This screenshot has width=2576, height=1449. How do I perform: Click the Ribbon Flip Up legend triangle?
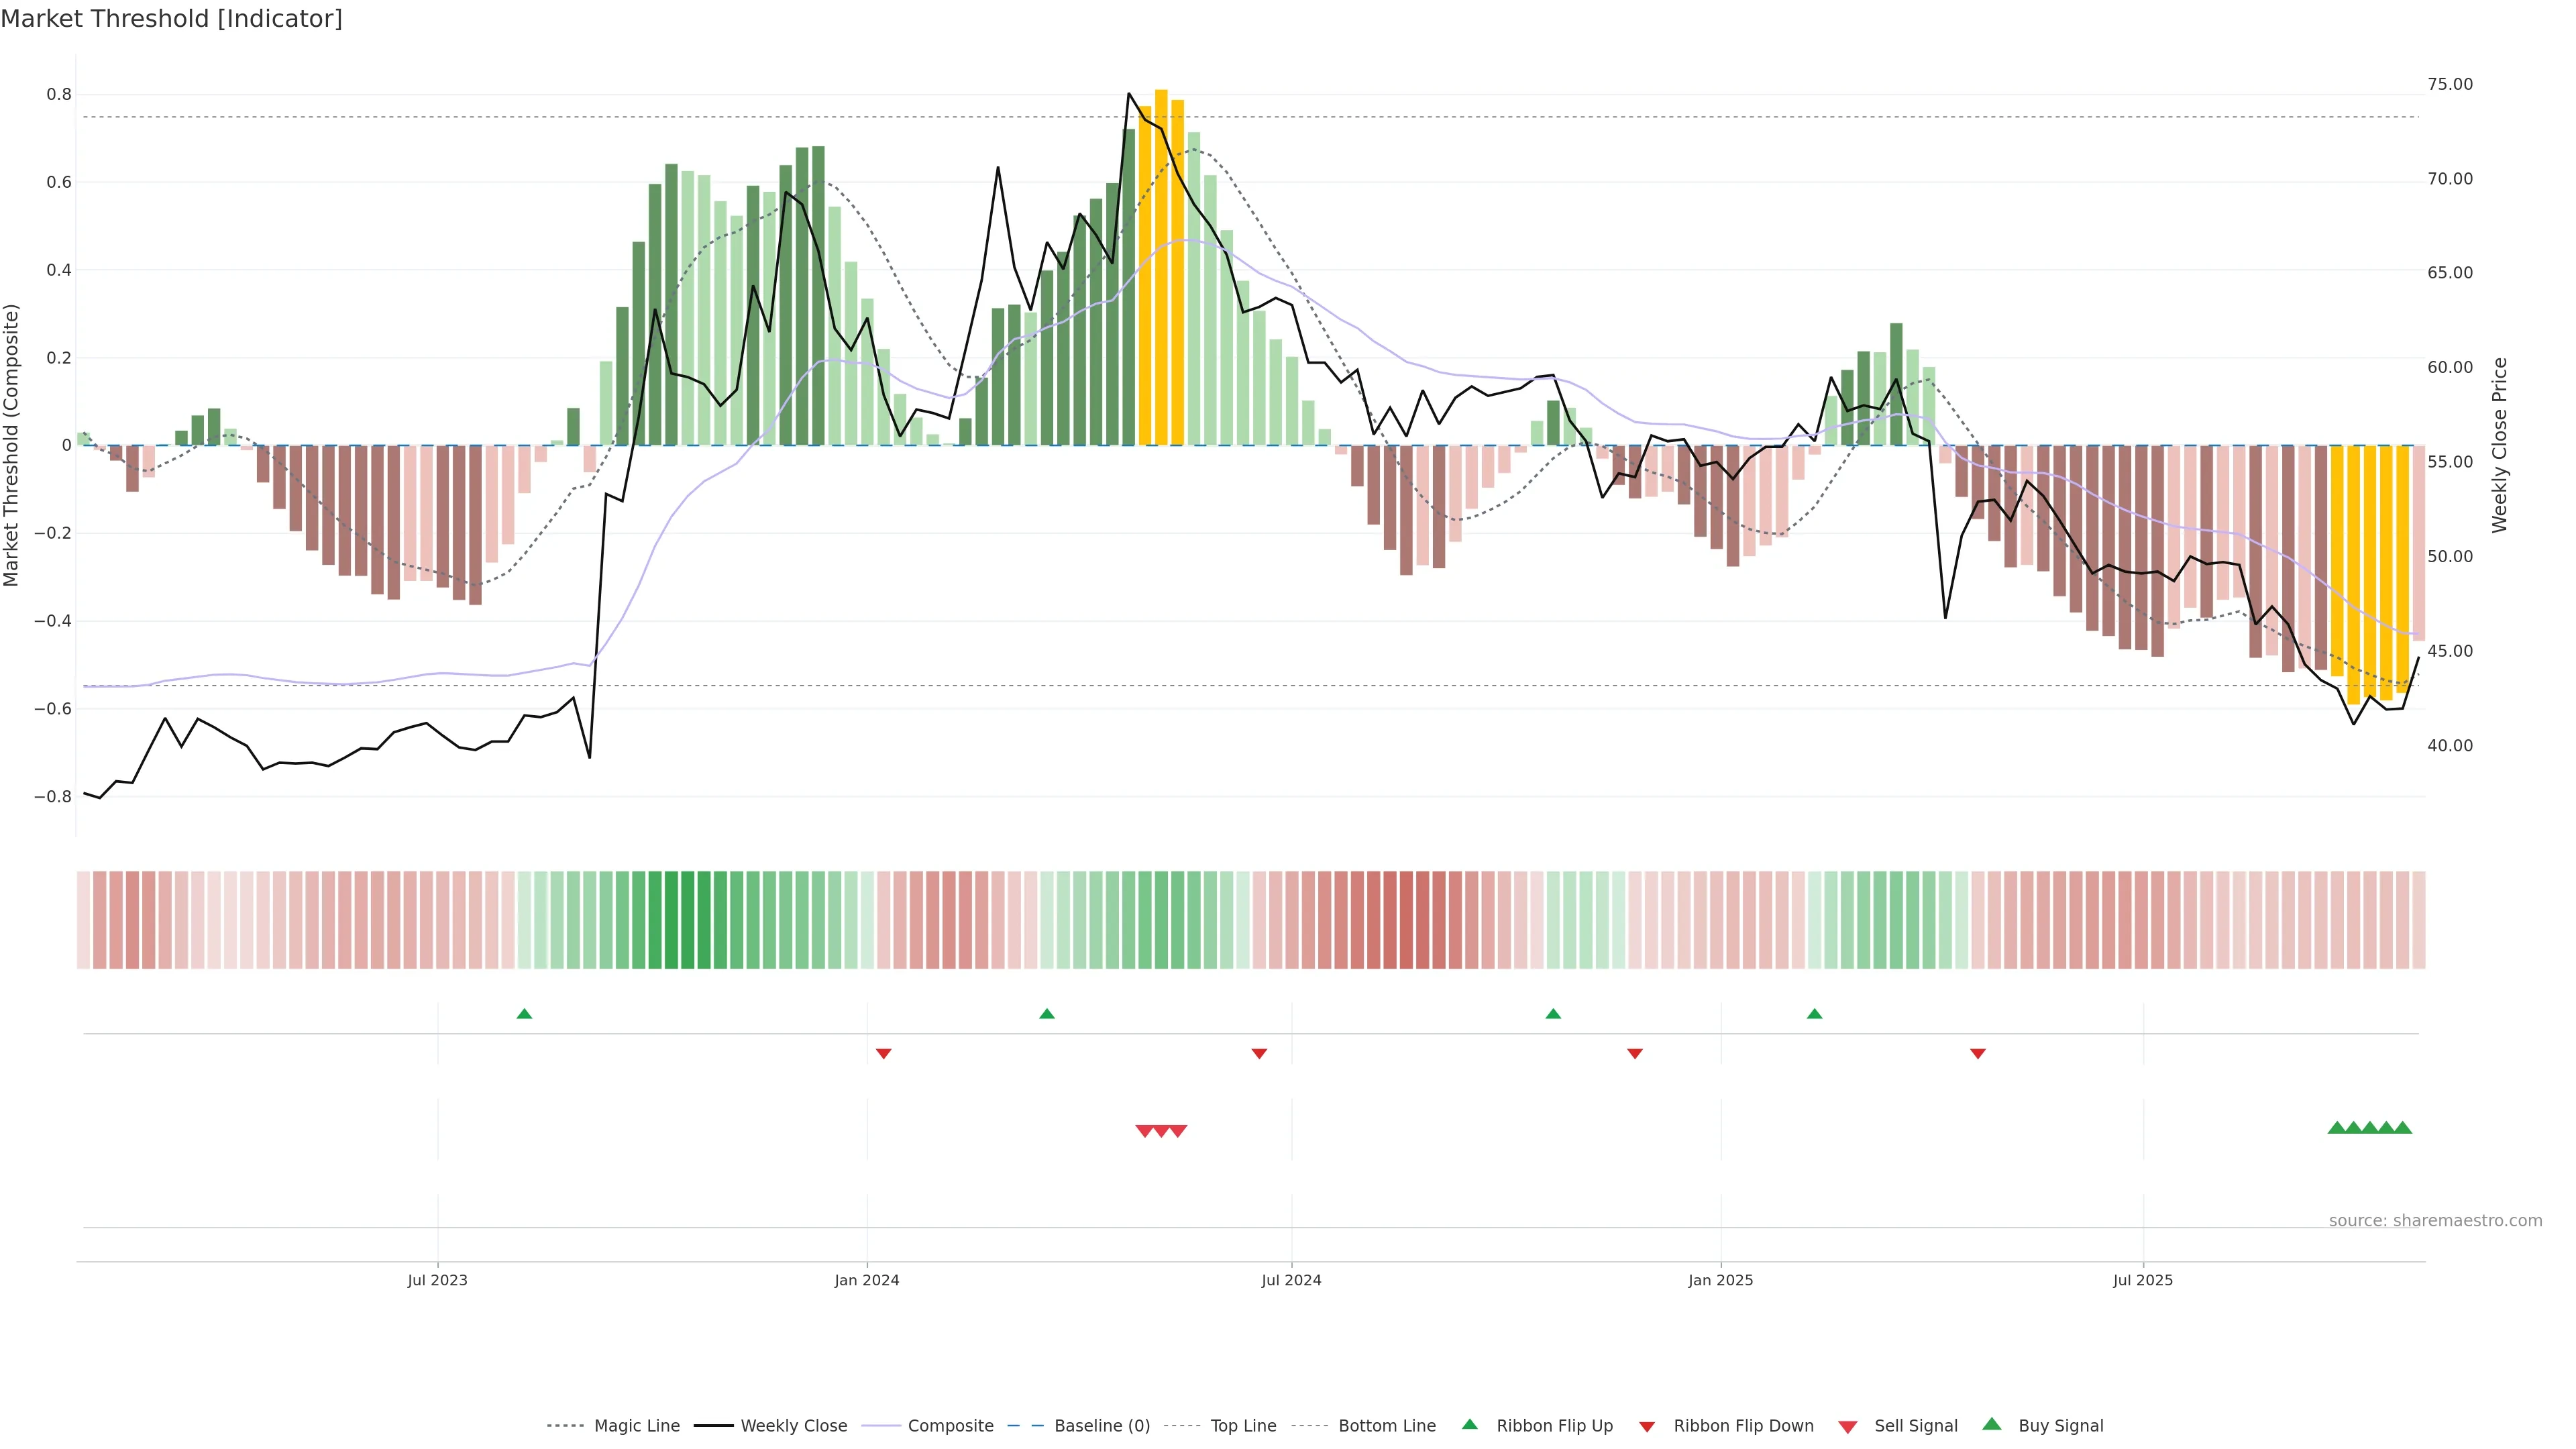[1469, 1424]
